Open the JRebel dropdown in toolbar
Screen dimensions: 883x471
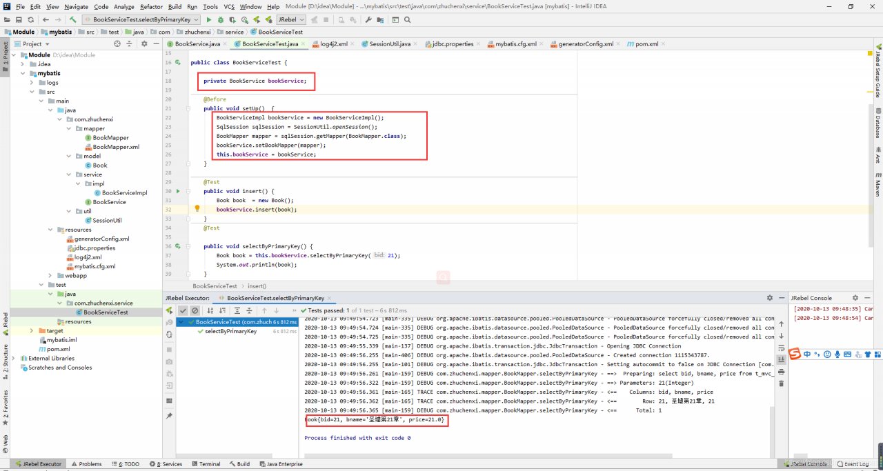coord(291,20)
